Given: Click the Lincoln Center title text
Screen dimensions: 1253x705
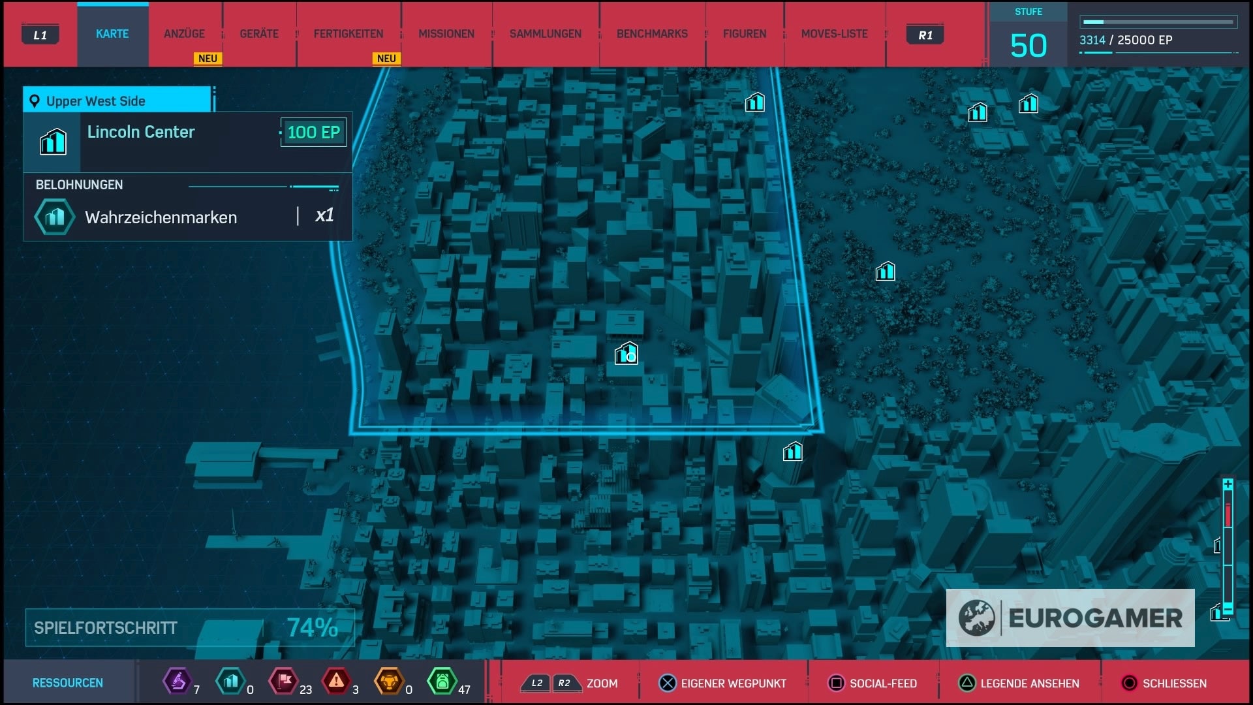Looking at the screenshot, I should click(141, 132).
